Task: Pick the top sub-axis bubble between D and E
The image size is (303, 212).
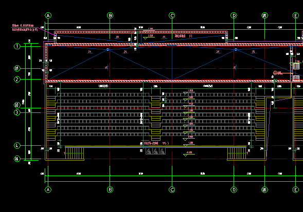Action: pyautogui.click(x=265, y=15)
